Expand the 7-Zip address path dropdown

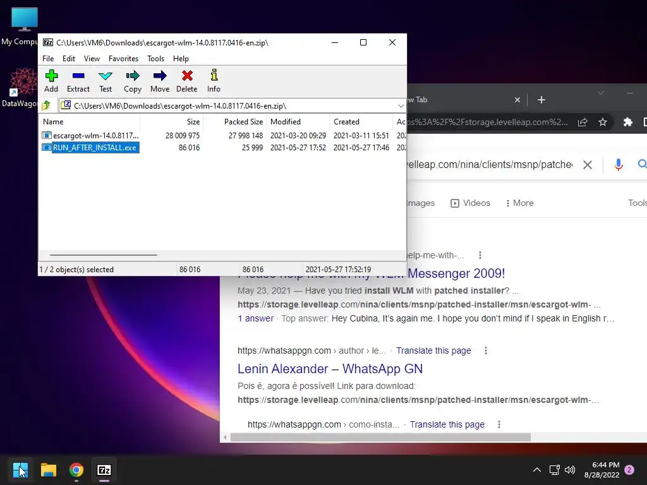tap(401, 106)
